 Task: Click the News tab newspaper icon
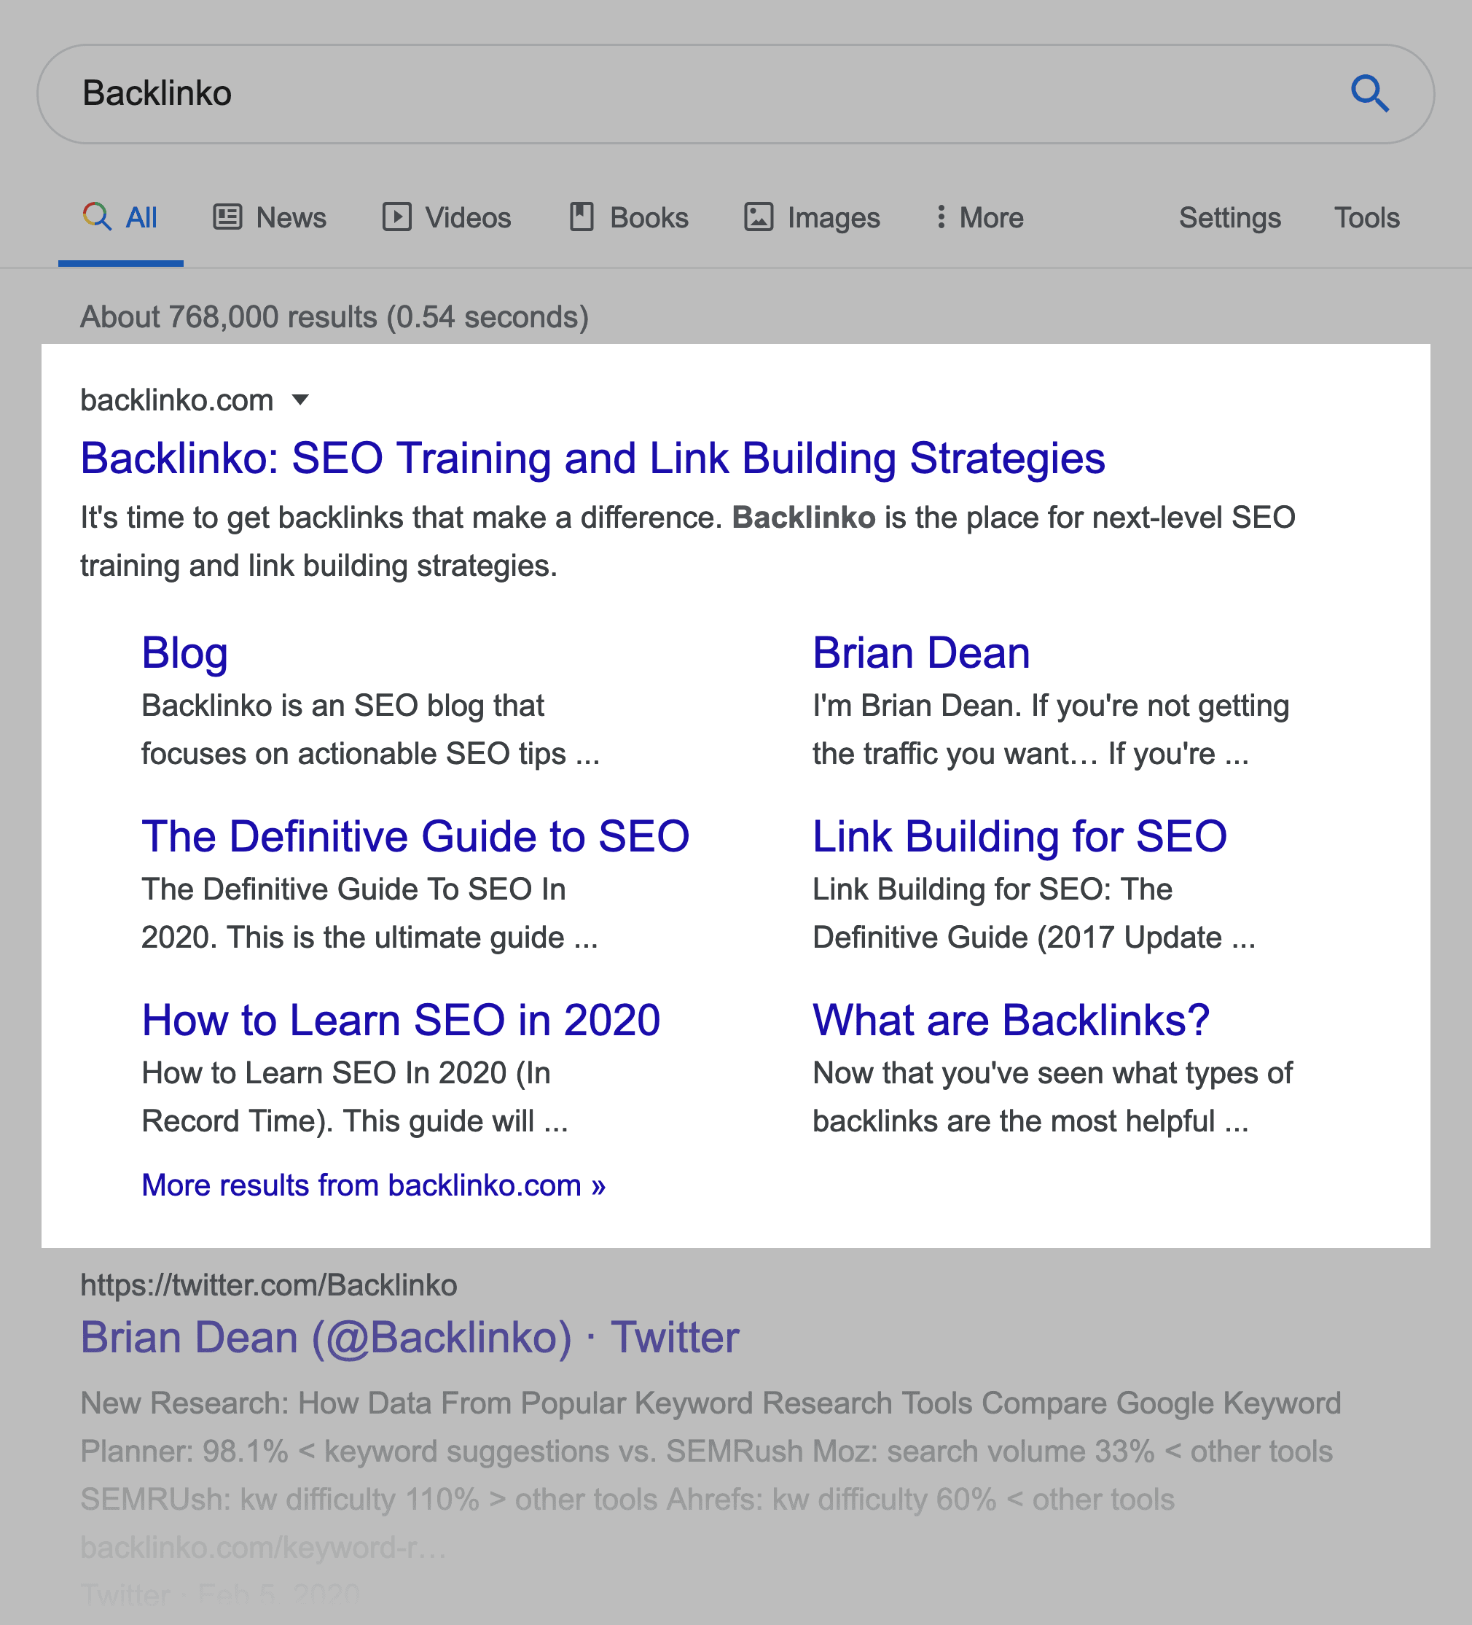click(x=227, y=217)
